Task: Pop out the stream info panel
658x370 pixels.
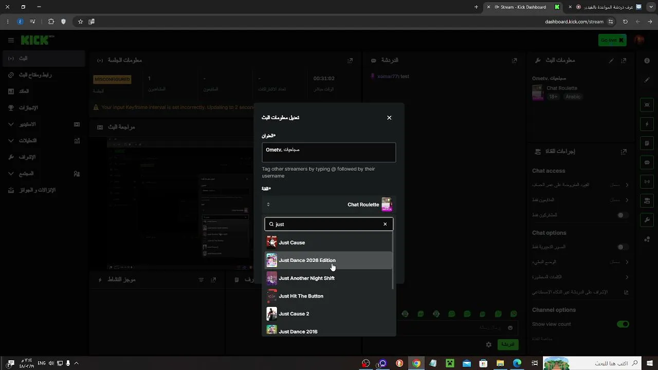Action: tap(624, 60)
